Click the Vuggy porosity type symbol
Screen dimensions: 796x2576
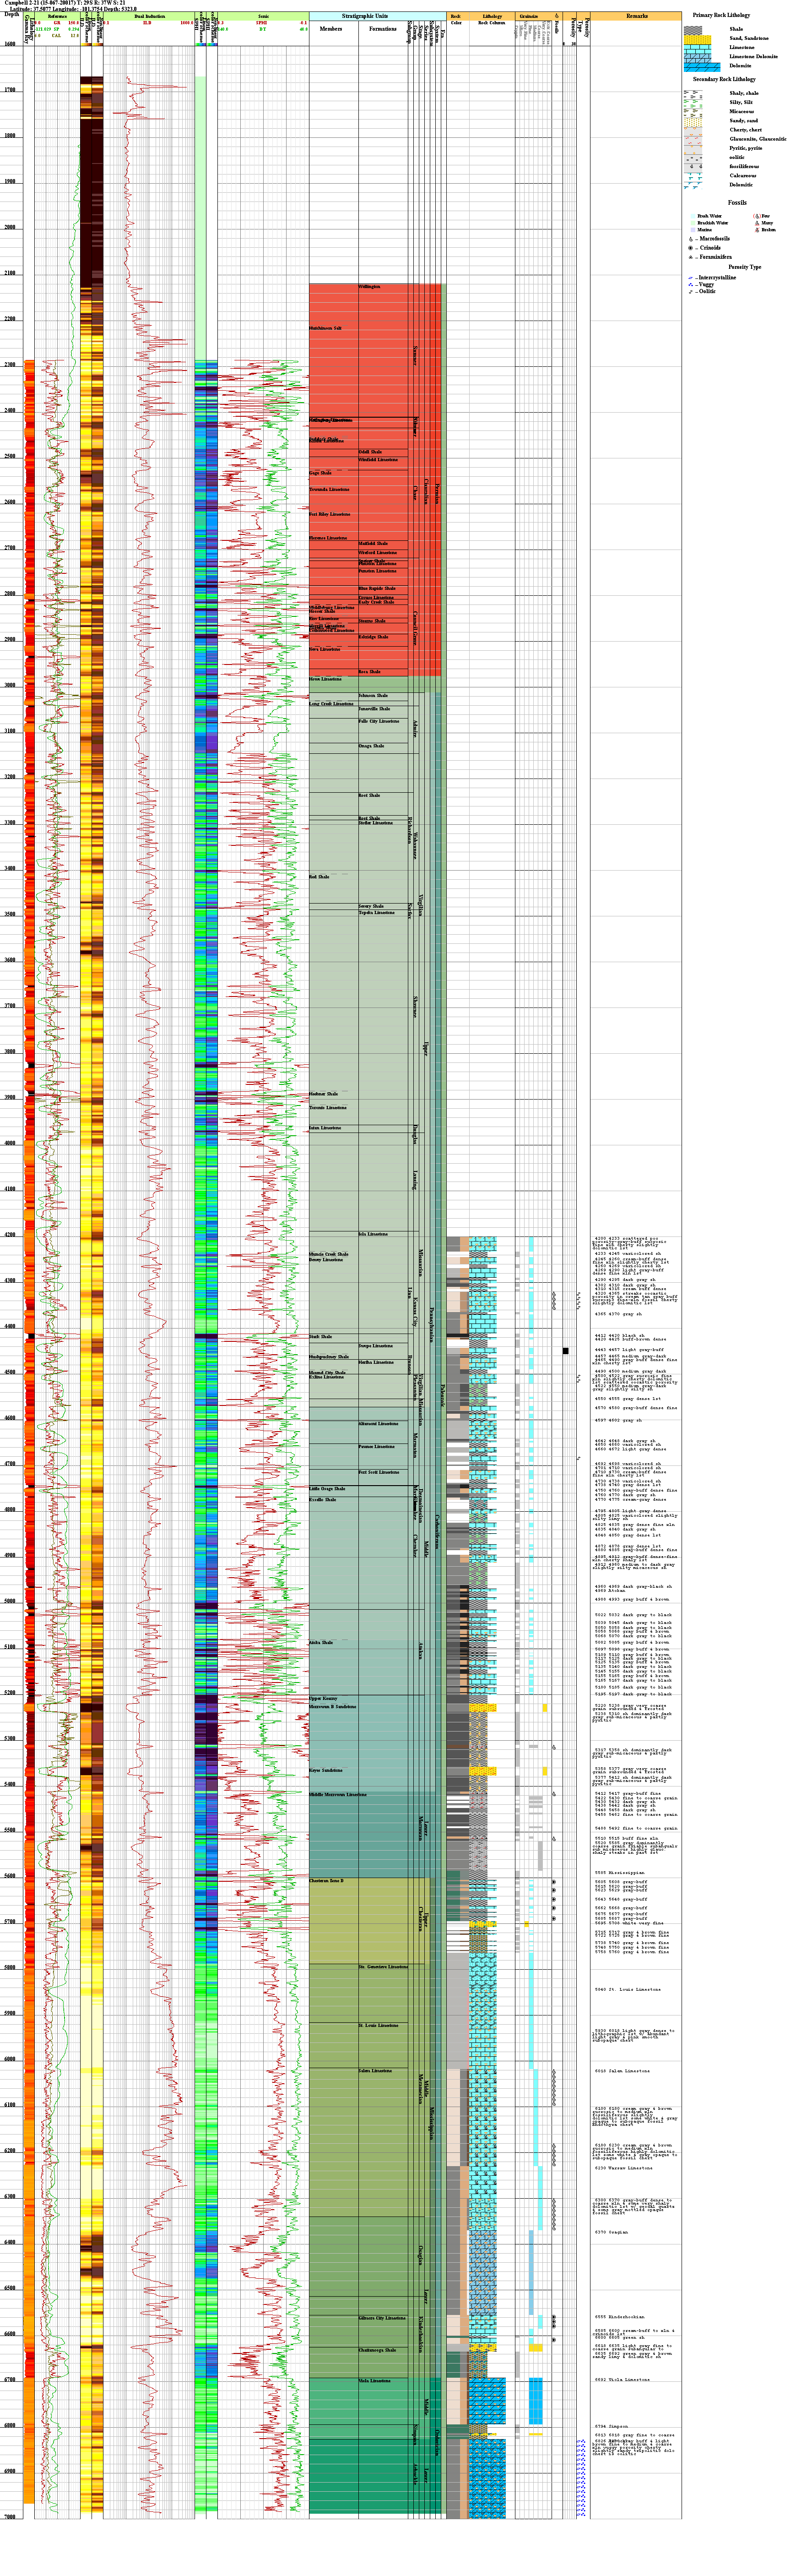coord(691,285)
